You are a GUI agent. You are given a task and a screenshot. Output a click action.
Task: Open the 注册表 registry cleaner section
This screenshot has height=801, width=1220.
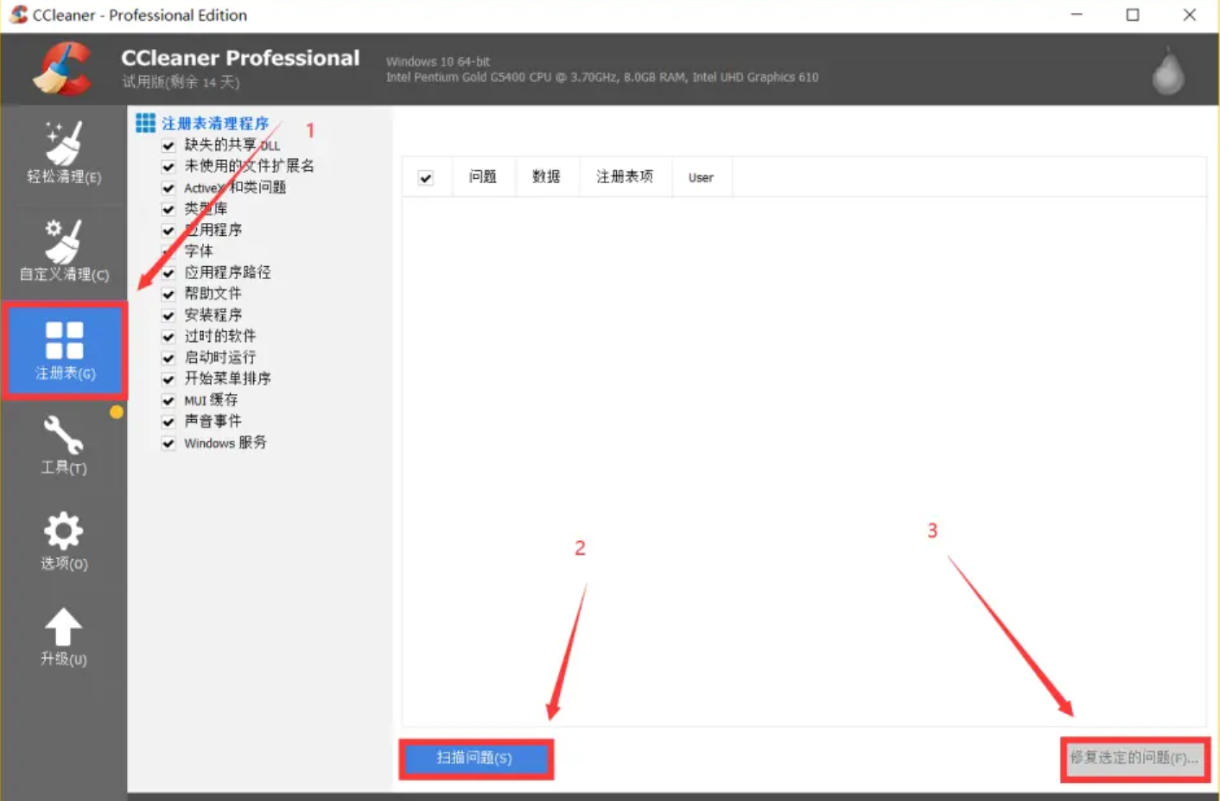pyautogui.click(x=62, y=350)
